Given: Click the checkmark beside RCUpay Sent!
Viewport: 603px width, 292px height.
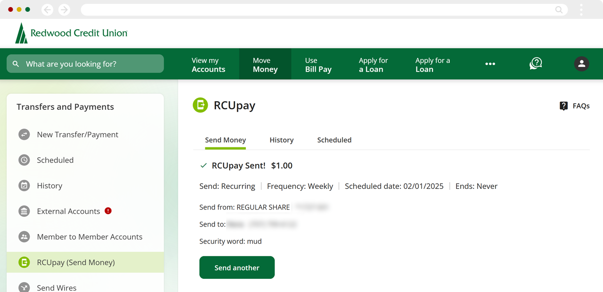Looking at the screenshot, I should (x=204, y=166).
